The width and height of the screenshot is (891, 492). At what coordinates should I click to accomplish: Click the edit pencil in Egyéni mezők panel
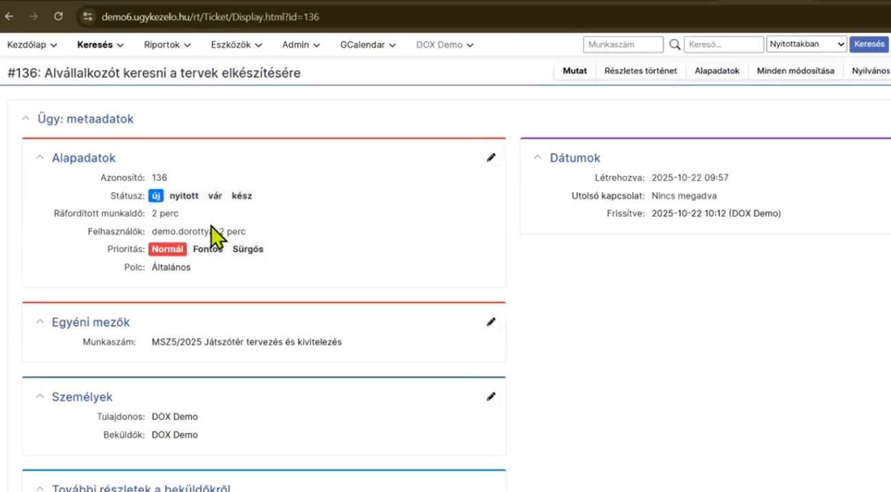490,322
